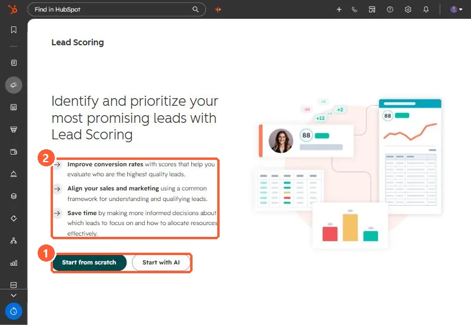Open the Development code sidebar icon
The image size is (471, 325).
pos(14,285)
